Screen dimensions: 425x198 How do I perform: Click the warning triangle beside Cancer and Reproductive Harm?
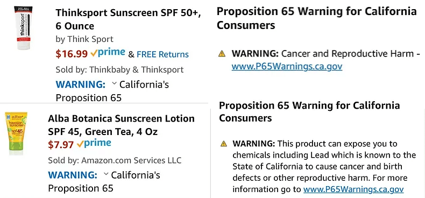(222, 54)
